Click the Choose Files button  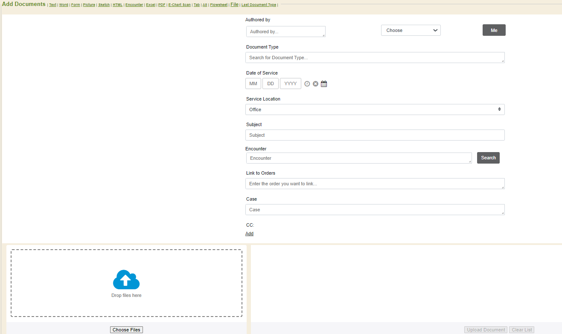point(126,330)
